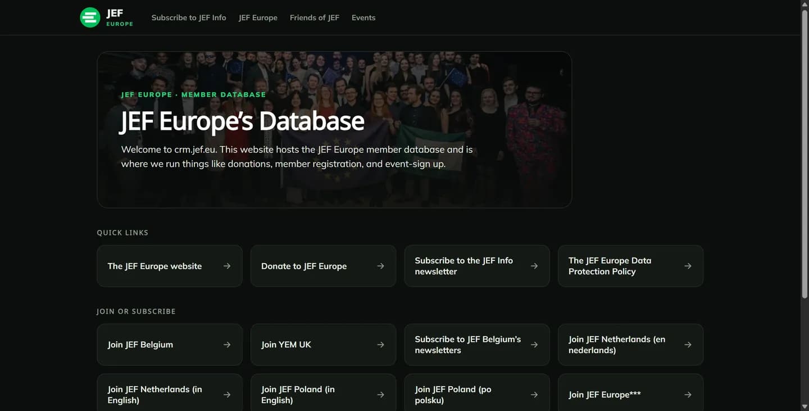
Task: Open Donate to JEF Europe card
Action: 323,266
